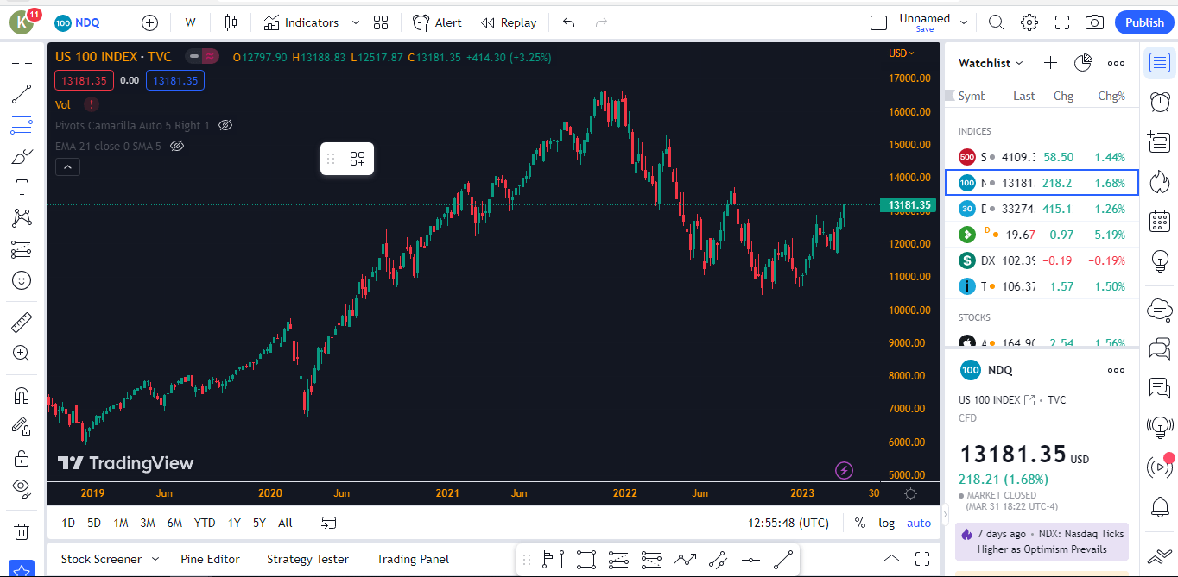Image resolution: width=1178 pixels, height=577 pixels.
Task: Open the chart settings gear icon
Action: pos(1029,23)
